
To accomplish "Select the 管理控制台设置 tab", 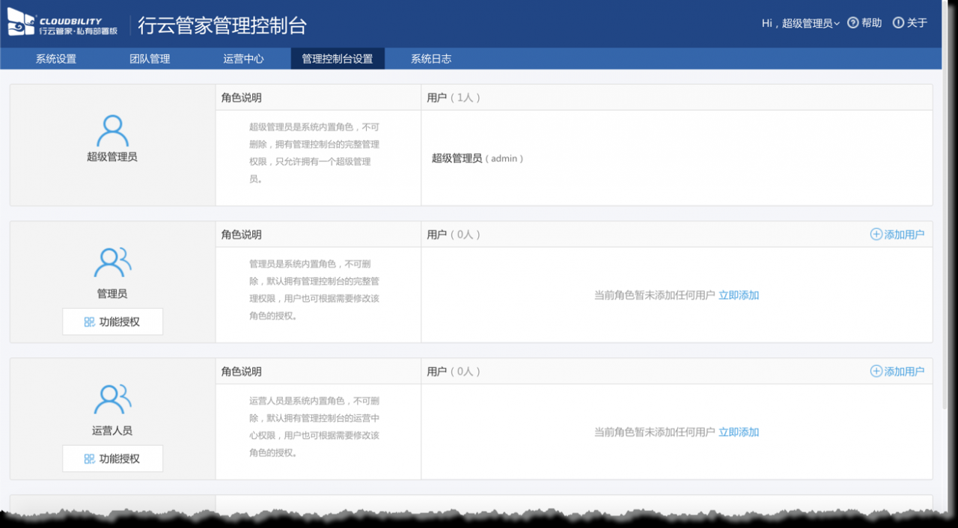I will (337, 59).
